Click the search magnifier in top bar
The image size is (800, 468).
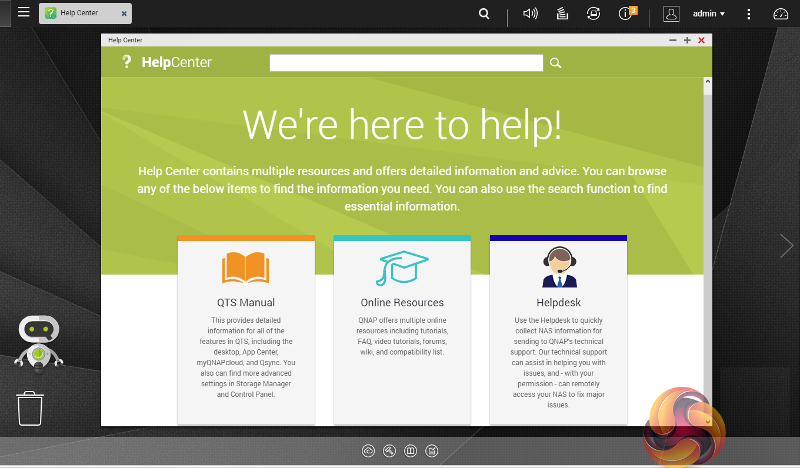(484, 14)
